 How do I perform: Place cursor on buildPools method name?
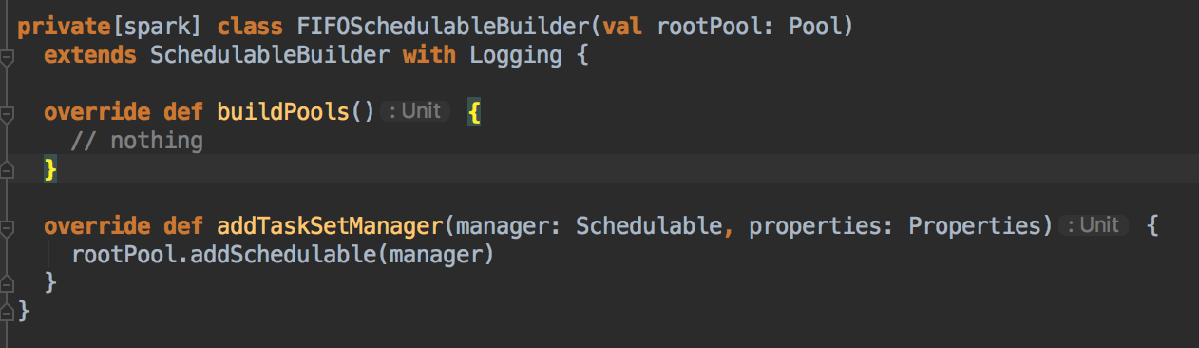[283, 112]
